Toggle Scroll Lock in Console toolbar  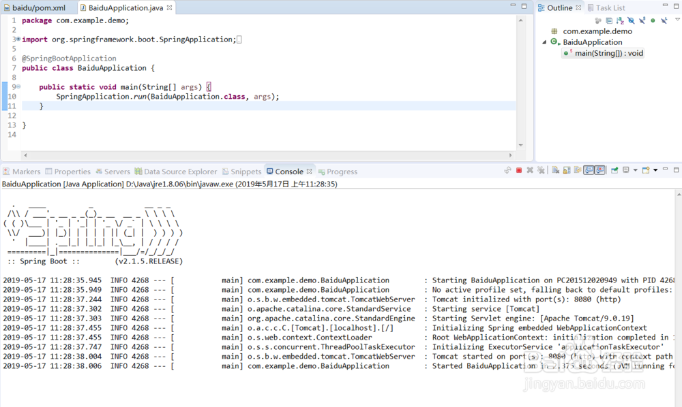click(567, 170)
